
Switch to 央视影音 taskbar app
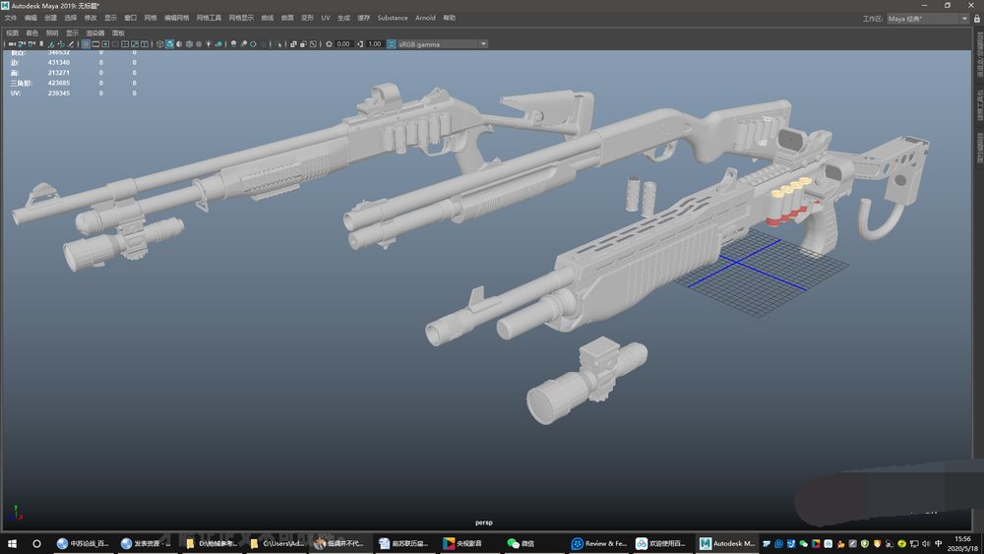[x=468, y=543]
